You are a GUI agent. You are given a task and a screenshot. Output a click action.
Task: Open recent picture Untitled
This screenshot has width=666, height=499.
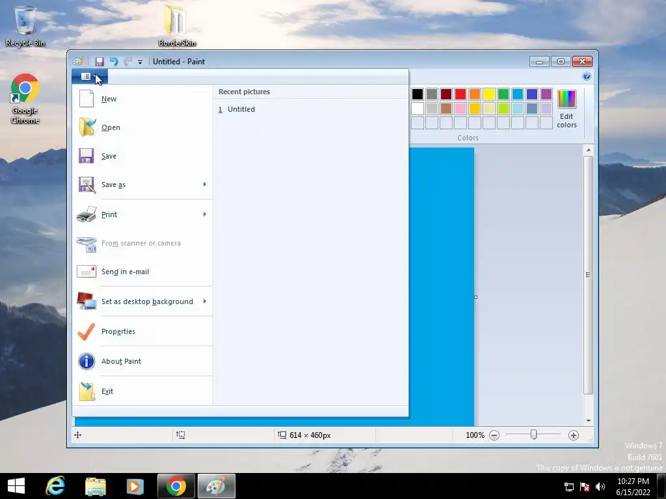310,109
